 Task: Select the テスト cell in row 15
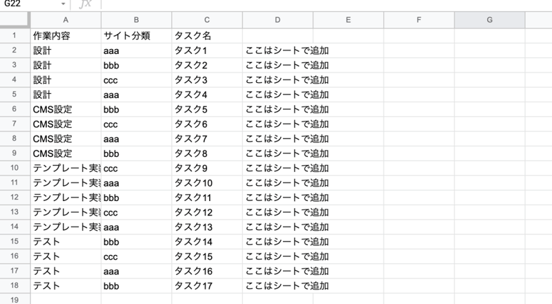(x=66, y=241)
